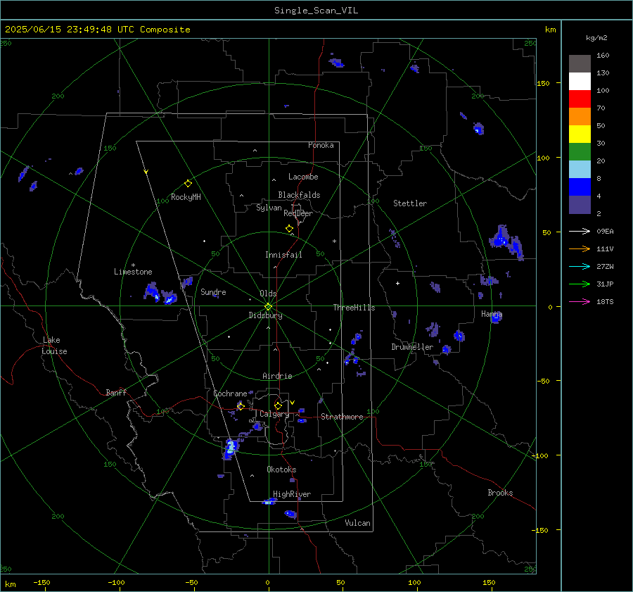Click the HighRiver town label

click(x=292, y=494)
